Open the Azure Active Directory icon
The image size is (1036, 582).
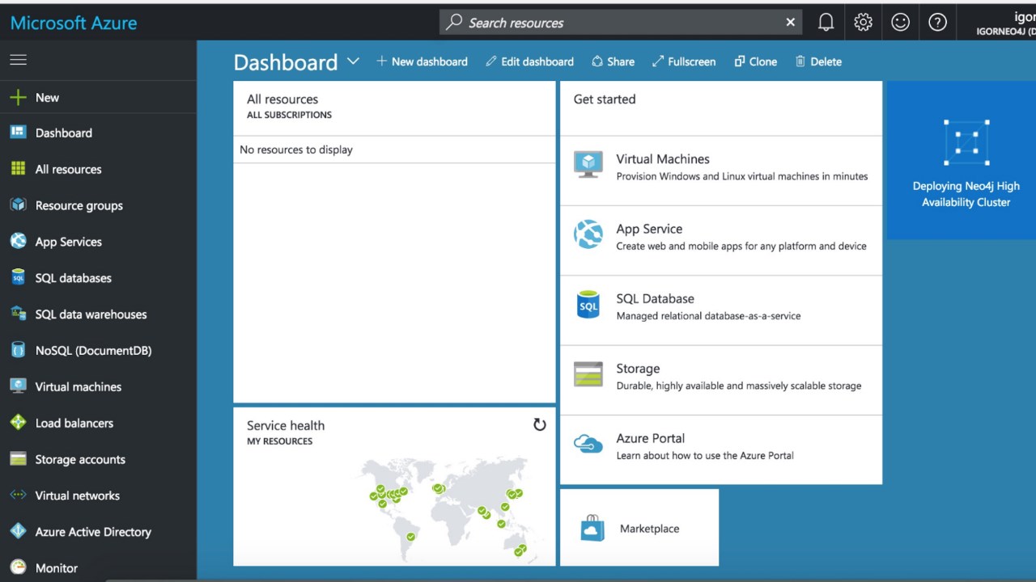[18, 532]
